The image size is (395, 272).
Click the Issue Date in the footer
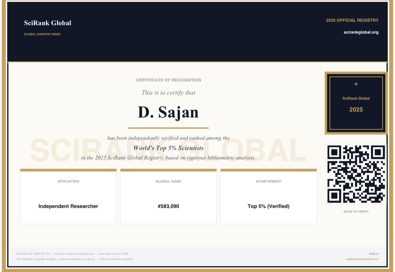tap(113, 254)
